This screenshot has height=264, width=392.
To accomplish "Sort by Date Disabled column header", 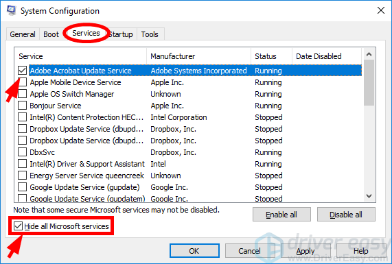I will tap(327, 56).
